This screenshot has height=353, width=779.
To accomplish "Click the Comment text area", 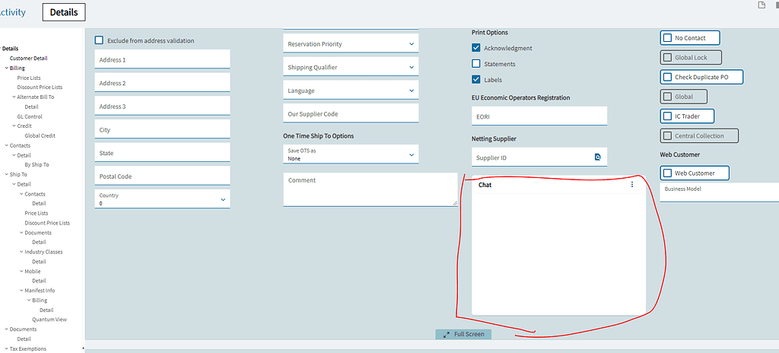I will 370,189.
